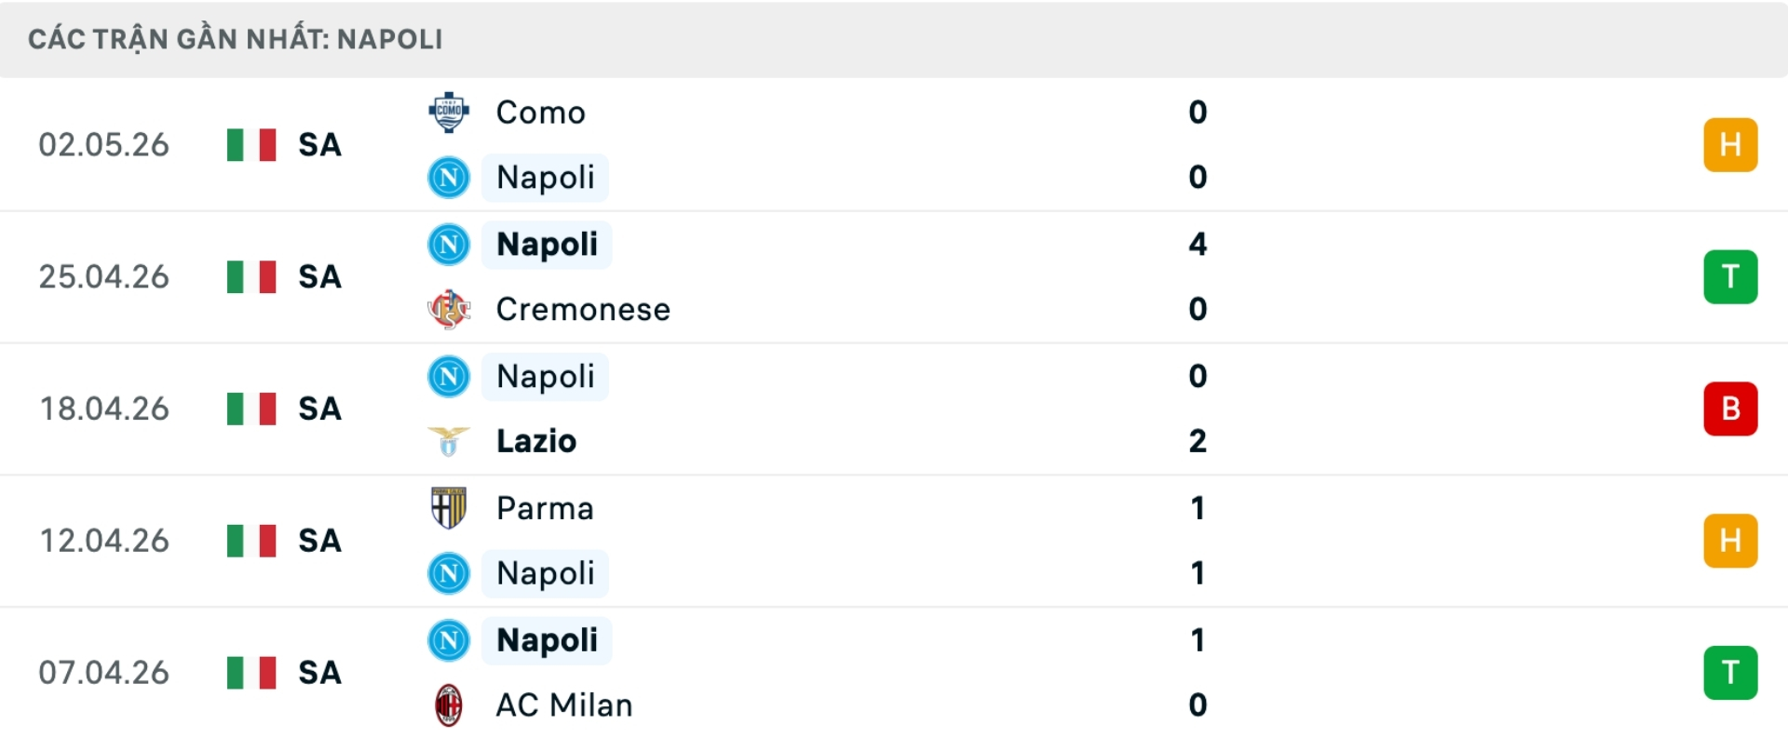Select the SA league label on 18.04.26
Screen dimensions: 1788x737
point(319,409)
